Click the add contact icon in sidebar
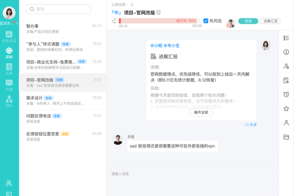This screenshot has width=294, height=196. tap(9, 183)
